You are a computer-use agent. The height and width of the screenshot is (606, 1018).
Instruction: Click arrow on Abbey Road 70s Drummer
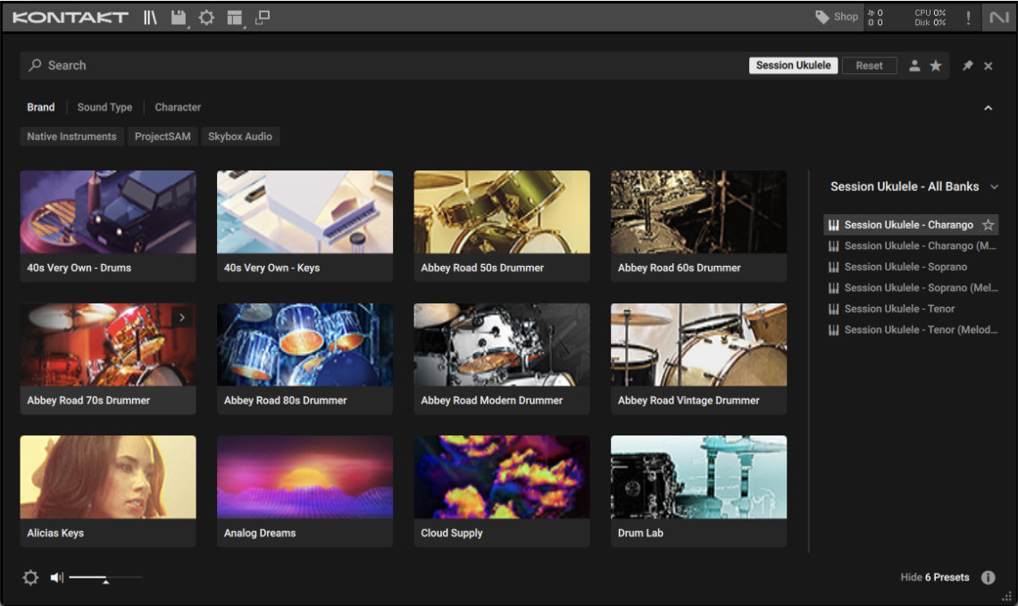182,317
